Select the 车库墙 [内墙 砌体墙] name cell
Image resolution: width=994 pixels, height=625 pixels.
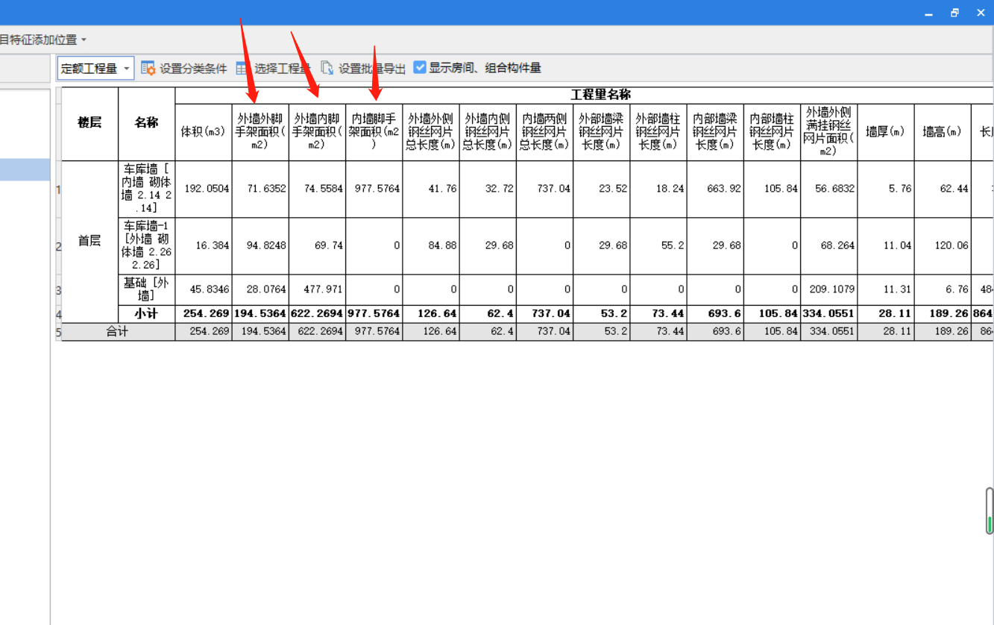click(x=147, y=189)
